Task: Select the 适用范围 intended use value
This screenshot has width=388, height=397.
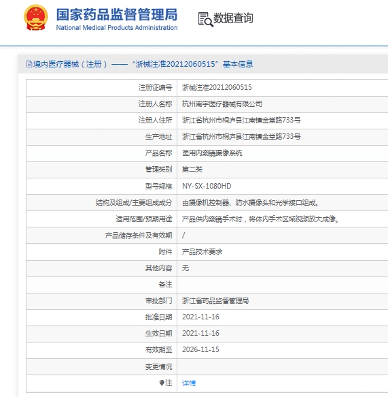Action: pyautogui.click(x=260, y=219)
